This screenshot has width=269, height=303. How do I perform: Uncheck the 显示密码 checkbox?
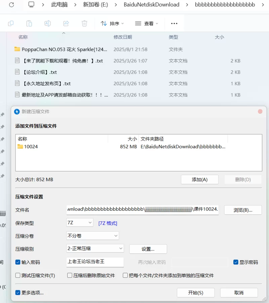tap(236, 262)
